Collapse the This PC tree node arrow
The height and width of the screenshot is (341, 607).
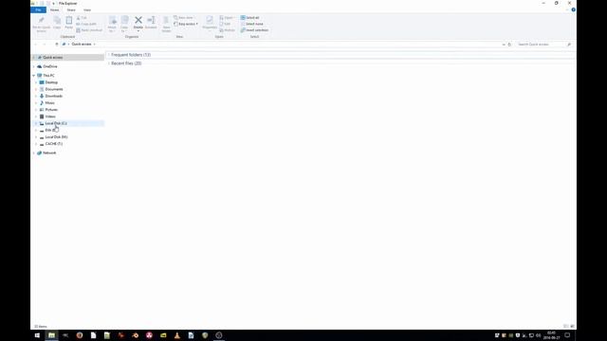[34, 76]
